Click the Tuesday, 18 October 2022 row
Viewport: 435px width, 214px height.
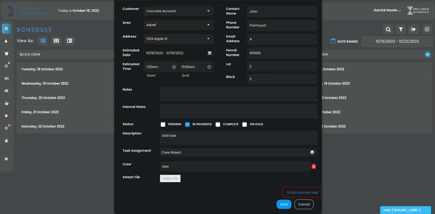tap(66, 69)
